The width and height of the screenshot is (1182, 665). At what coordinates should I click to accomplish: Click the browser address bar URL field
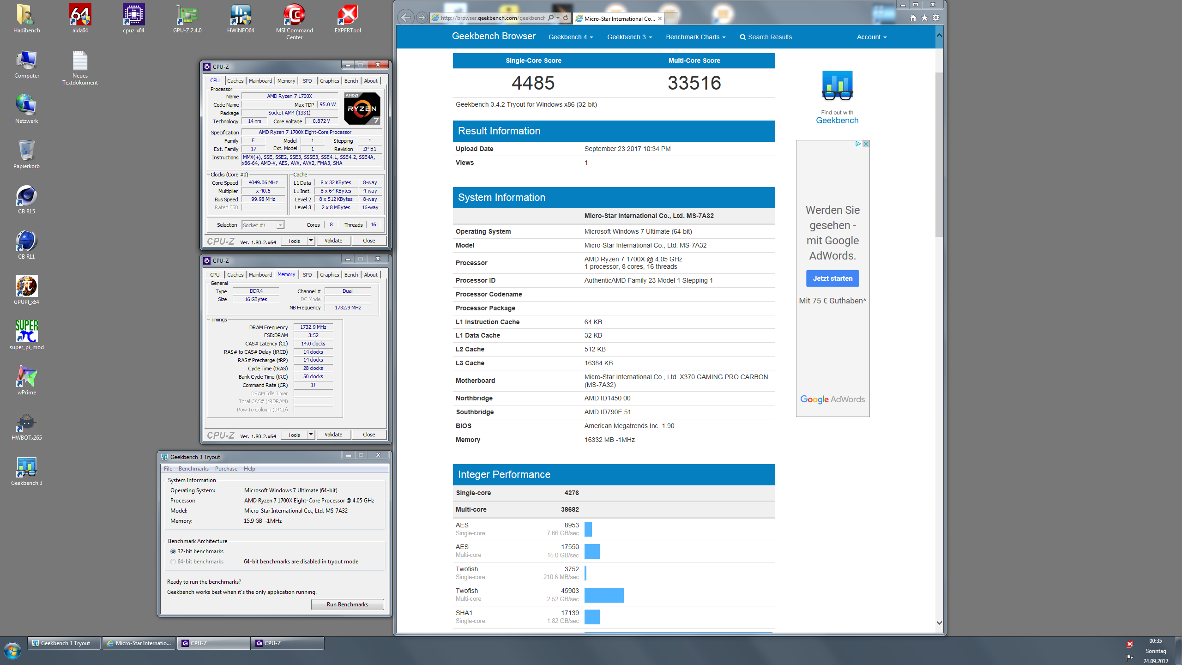pos(492,18)
